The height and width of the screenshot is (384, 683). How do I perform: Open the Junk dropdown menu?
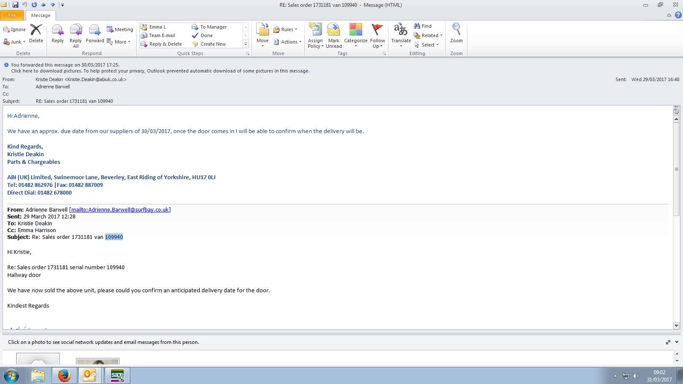tap(15, 42)
